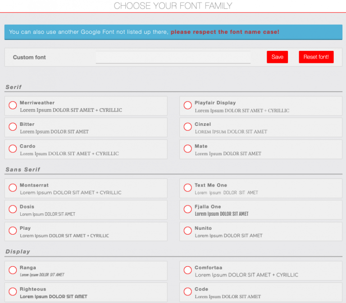Screen dimensions: 346x303
Task: Click the red Save button
Action: (x=277, y=57)
